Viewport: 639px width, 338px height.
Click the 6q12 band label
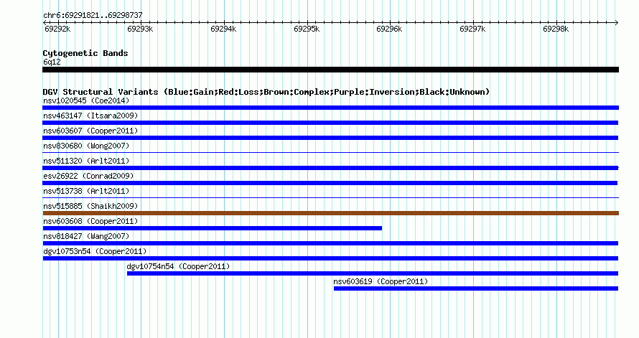pos(52,62)
